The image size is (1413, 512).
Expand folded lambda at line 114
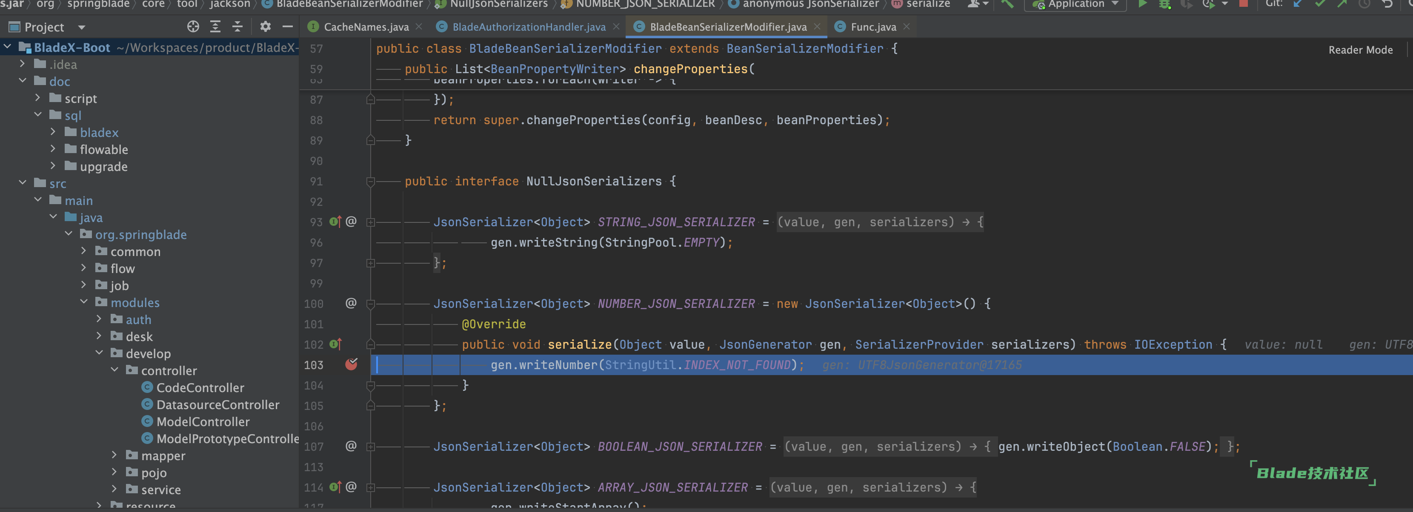[x=370, y=487]
